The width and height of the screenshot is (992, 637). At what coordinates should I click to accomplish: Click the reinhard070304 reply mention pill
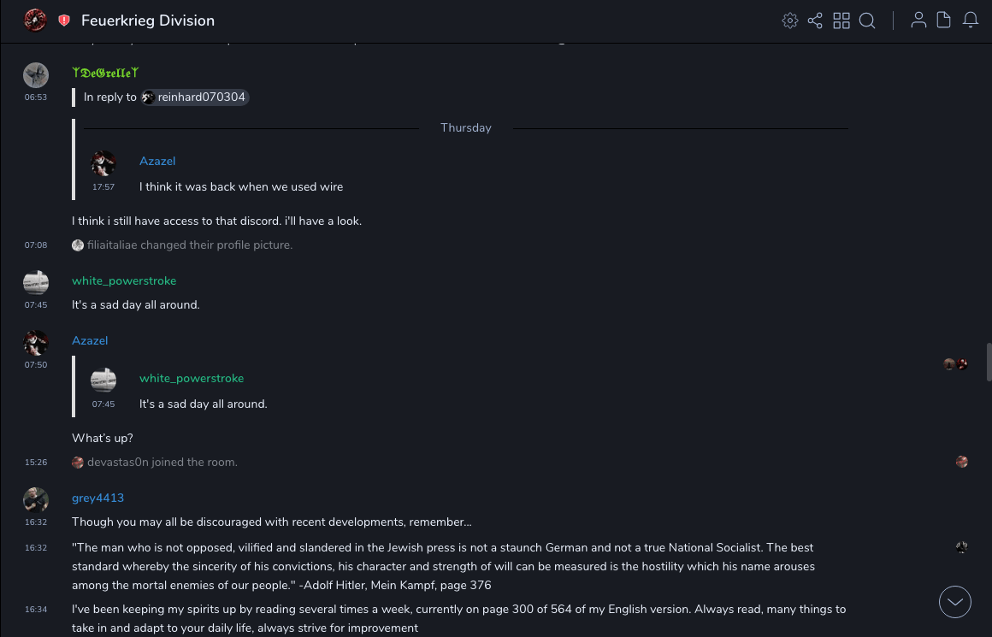[195, 97]
